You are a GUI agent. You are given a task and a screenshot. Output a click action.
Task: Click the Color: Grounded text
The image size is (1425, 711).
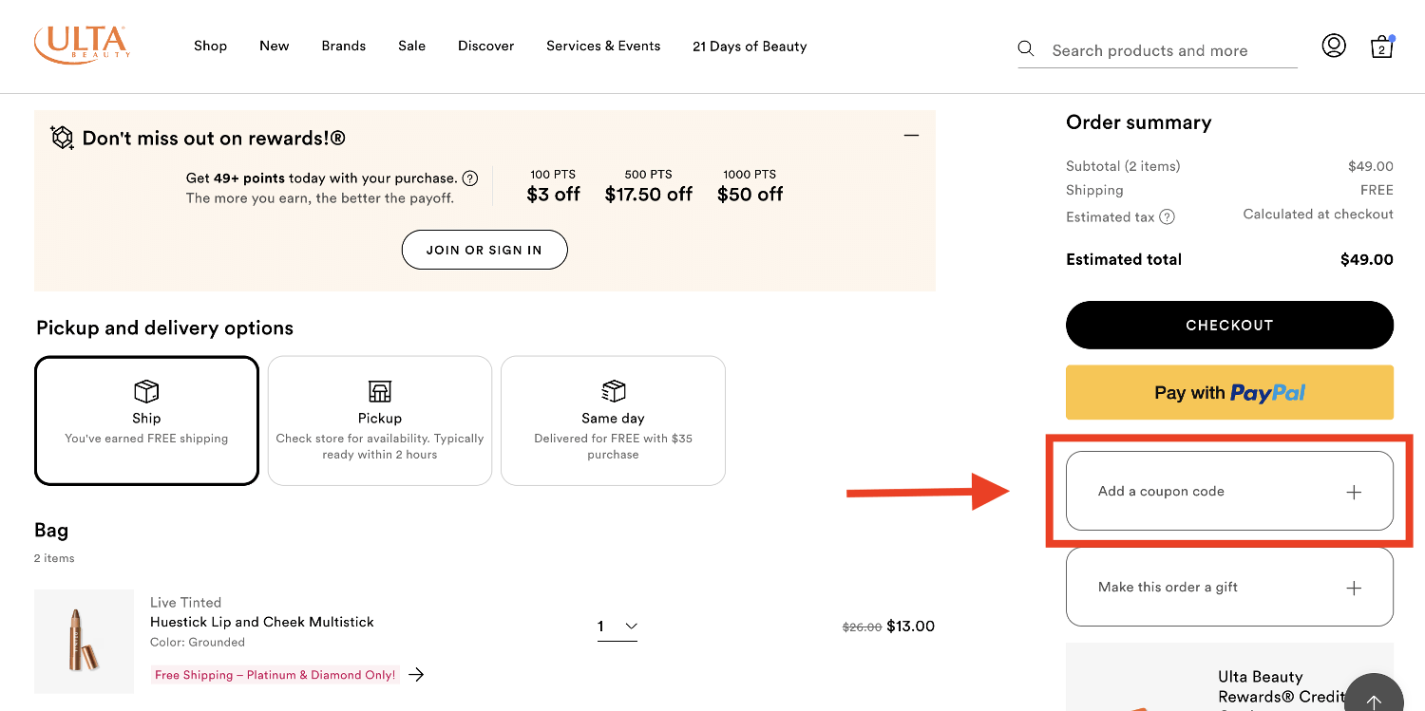tap(198, 642)
